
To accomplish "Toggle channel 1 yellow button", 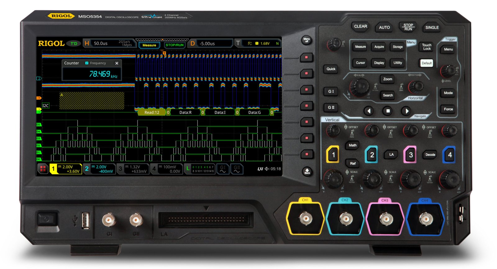I will tap(333, 155).
